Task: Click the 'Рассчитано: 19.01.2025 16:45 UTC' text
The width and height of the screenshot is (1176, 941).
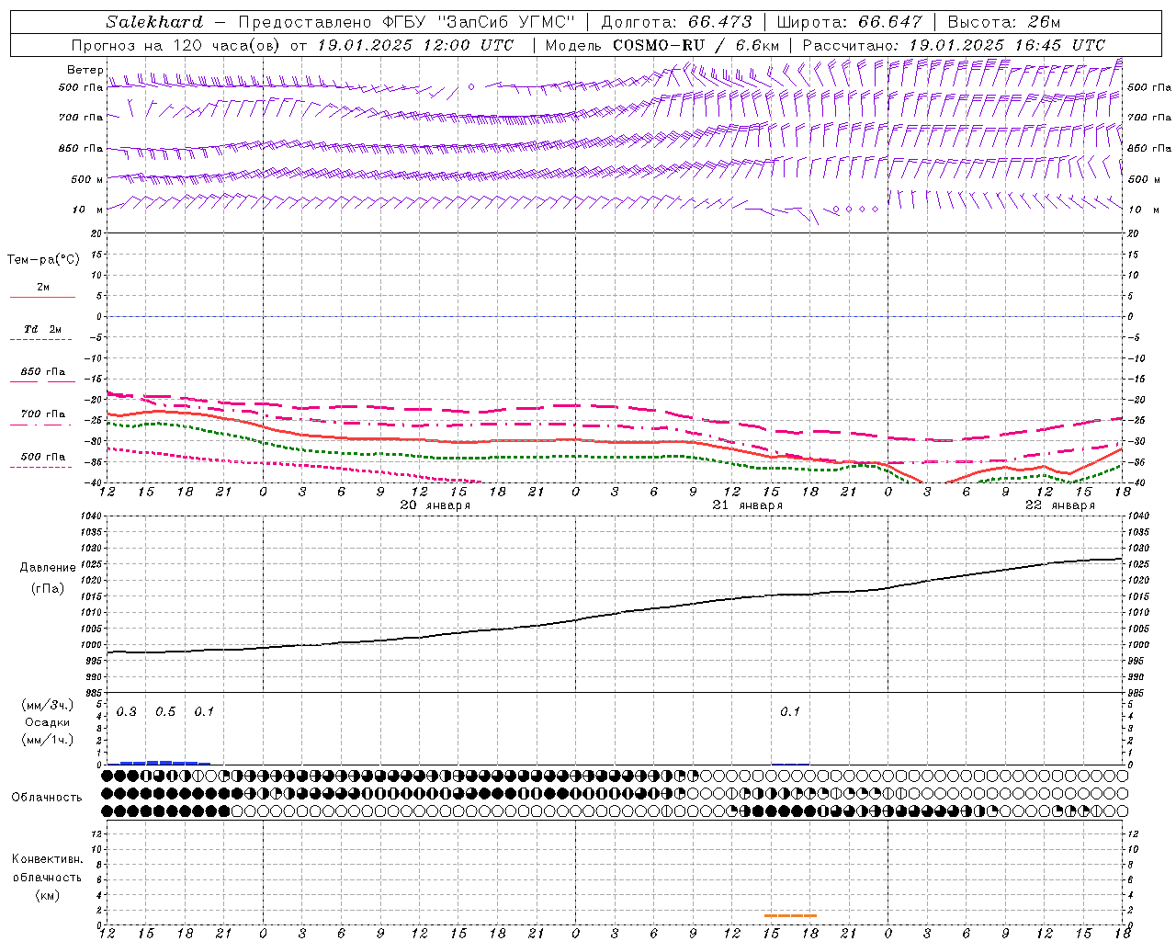Action: click(954, 45)
